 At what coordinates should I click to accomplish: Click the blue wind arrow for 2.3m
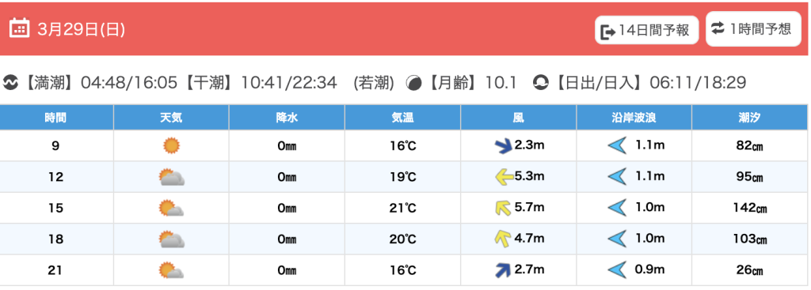coord(503,146)
